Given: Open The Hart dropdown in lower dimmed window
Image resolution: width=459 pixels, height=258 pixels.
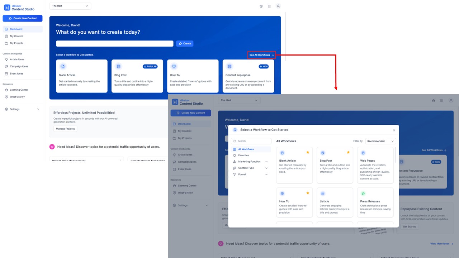Looking at the screenshot, I should click(239, 100).
